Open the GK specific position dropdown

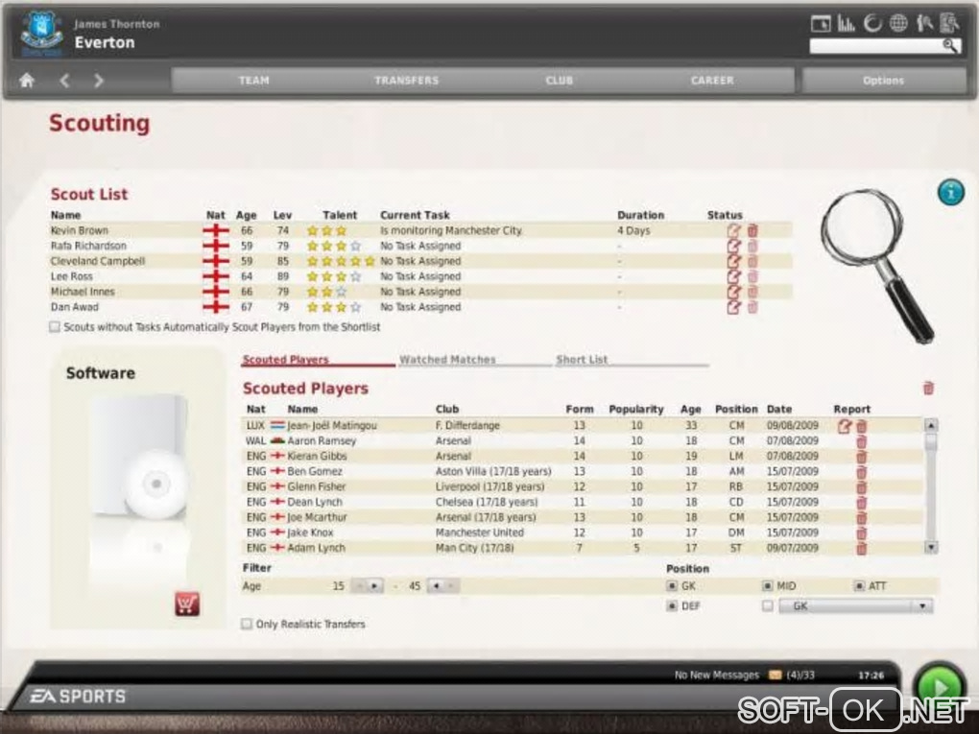coord(855,606)
